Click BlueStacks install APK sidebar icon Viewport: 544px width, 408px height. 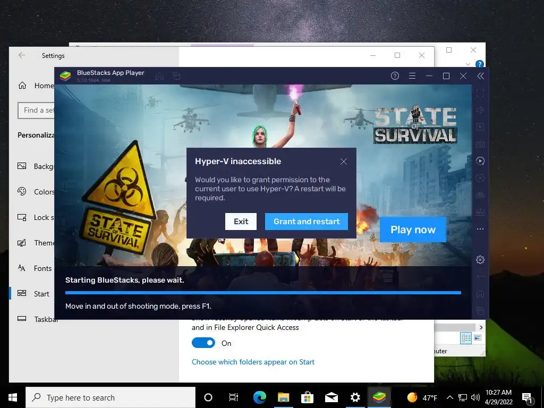point(480,211)
